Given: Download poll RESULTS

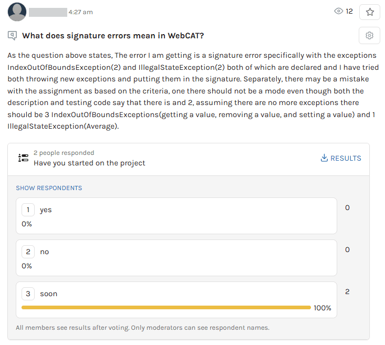Looking at the screenshot, I should (345, 158).
